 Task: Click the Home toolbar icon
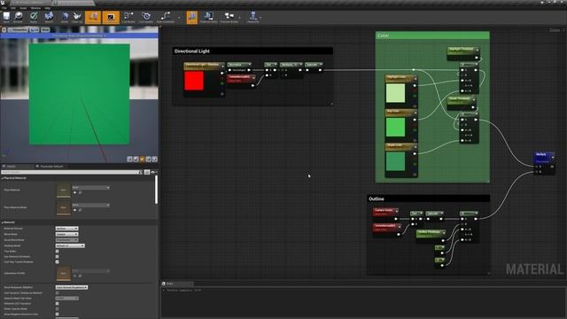coord(65,17)
